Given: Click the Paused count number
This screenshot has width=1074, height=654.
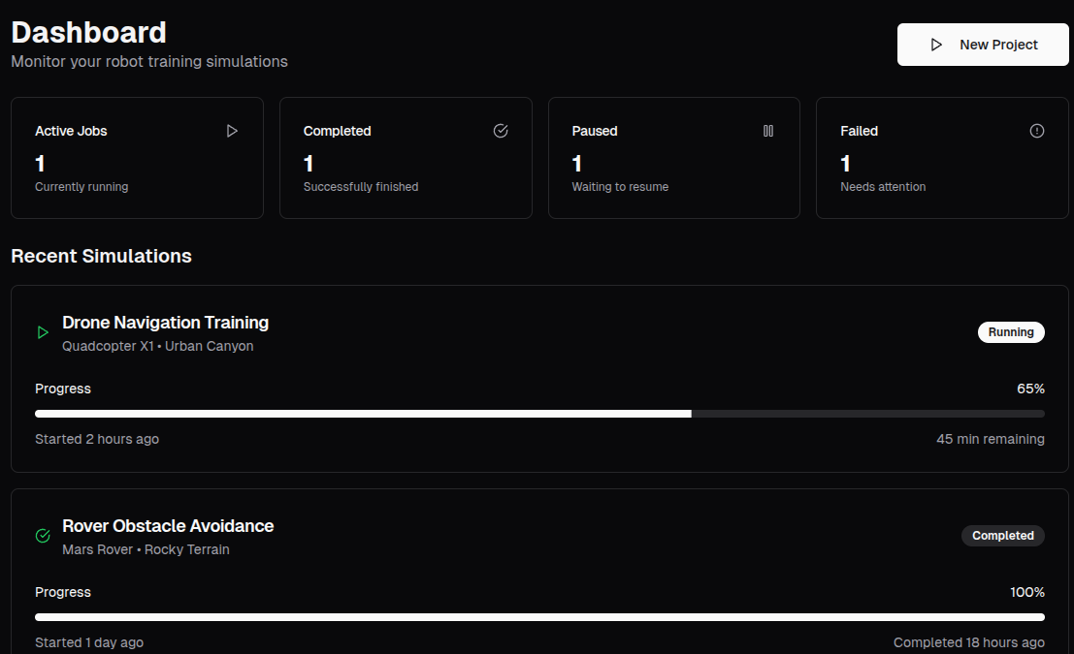Looking at the screenshot, I should (x=577, y=164).
